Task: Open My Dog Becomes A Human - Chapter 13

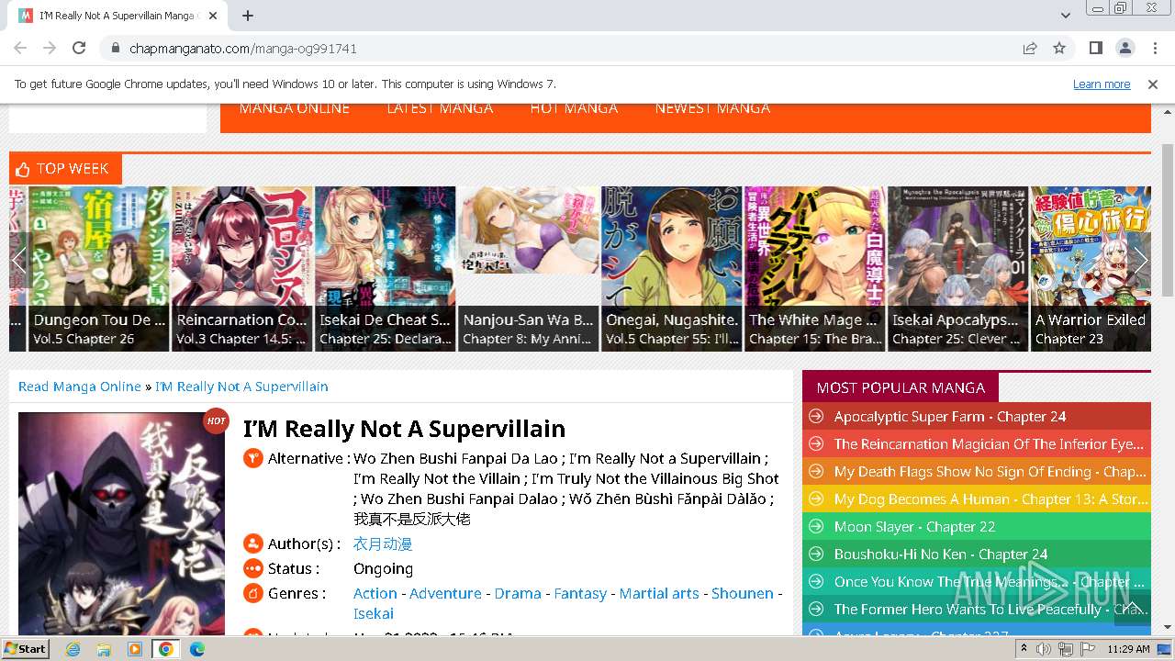Action: (990, 499)
